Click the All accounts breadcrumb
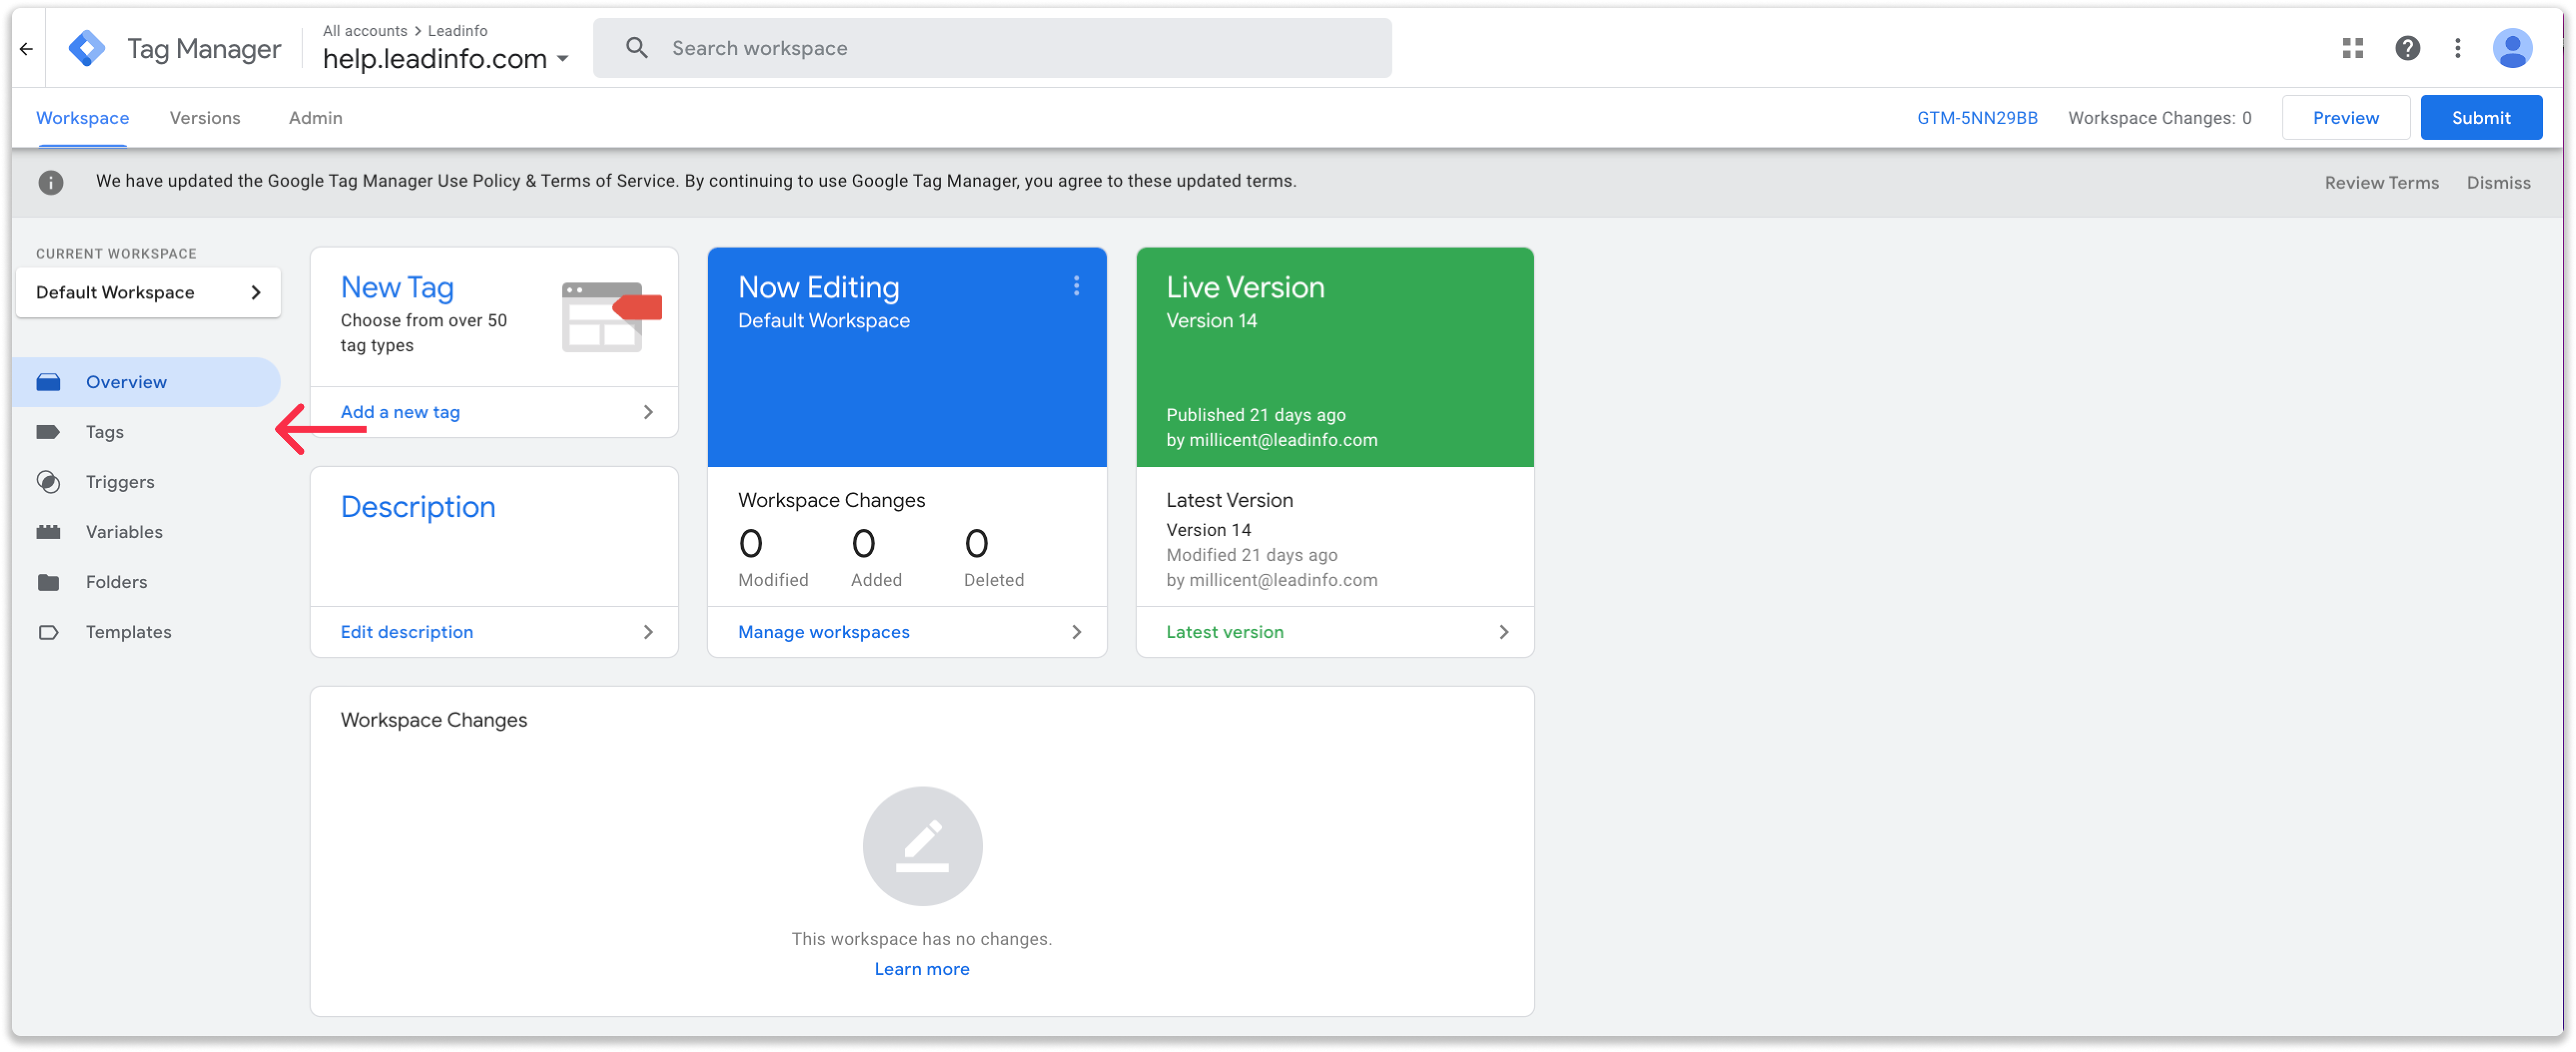The image size is (2576, 1052). (364, 31)
